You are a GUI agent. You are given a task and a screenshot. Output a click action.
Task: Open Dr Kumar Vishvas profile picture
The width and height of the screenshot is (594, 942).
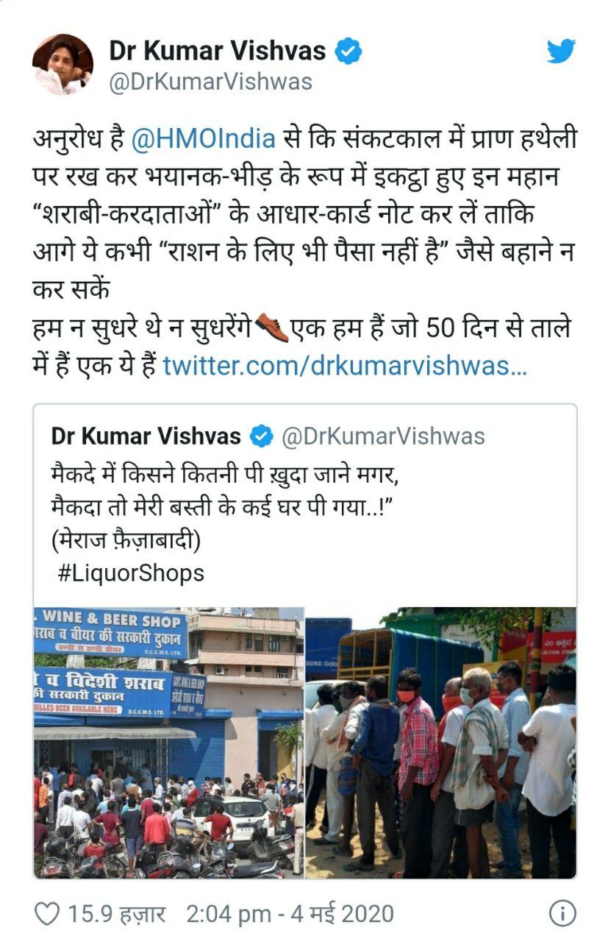62,64
